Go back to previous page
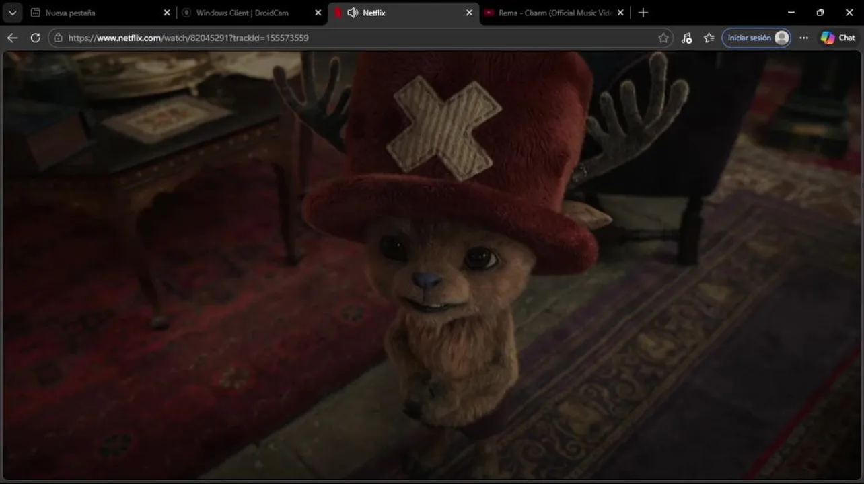864x484 pixels. click(12, 38)
